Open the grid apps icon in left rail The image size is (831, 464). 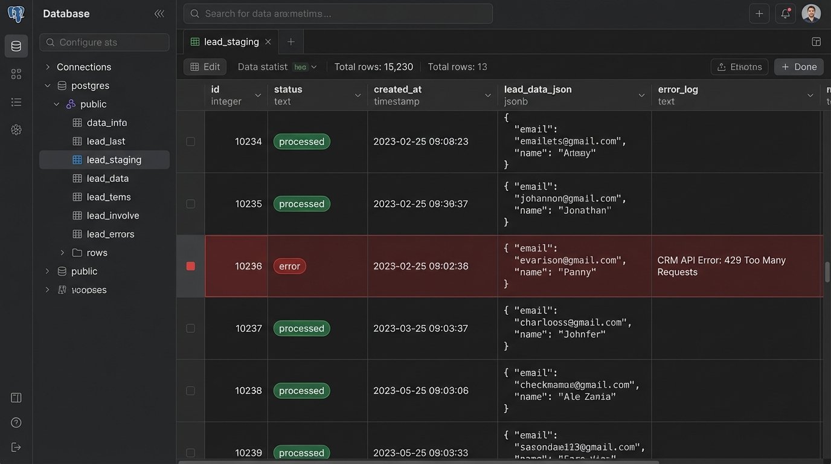pos(16,74)
